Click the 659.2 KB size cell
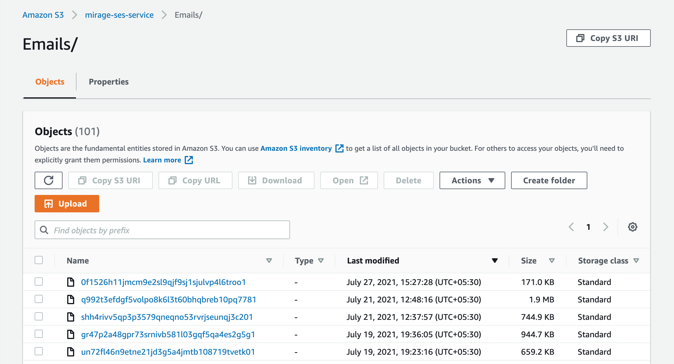The width and height of the screenshot is (674, 364). 538,352
